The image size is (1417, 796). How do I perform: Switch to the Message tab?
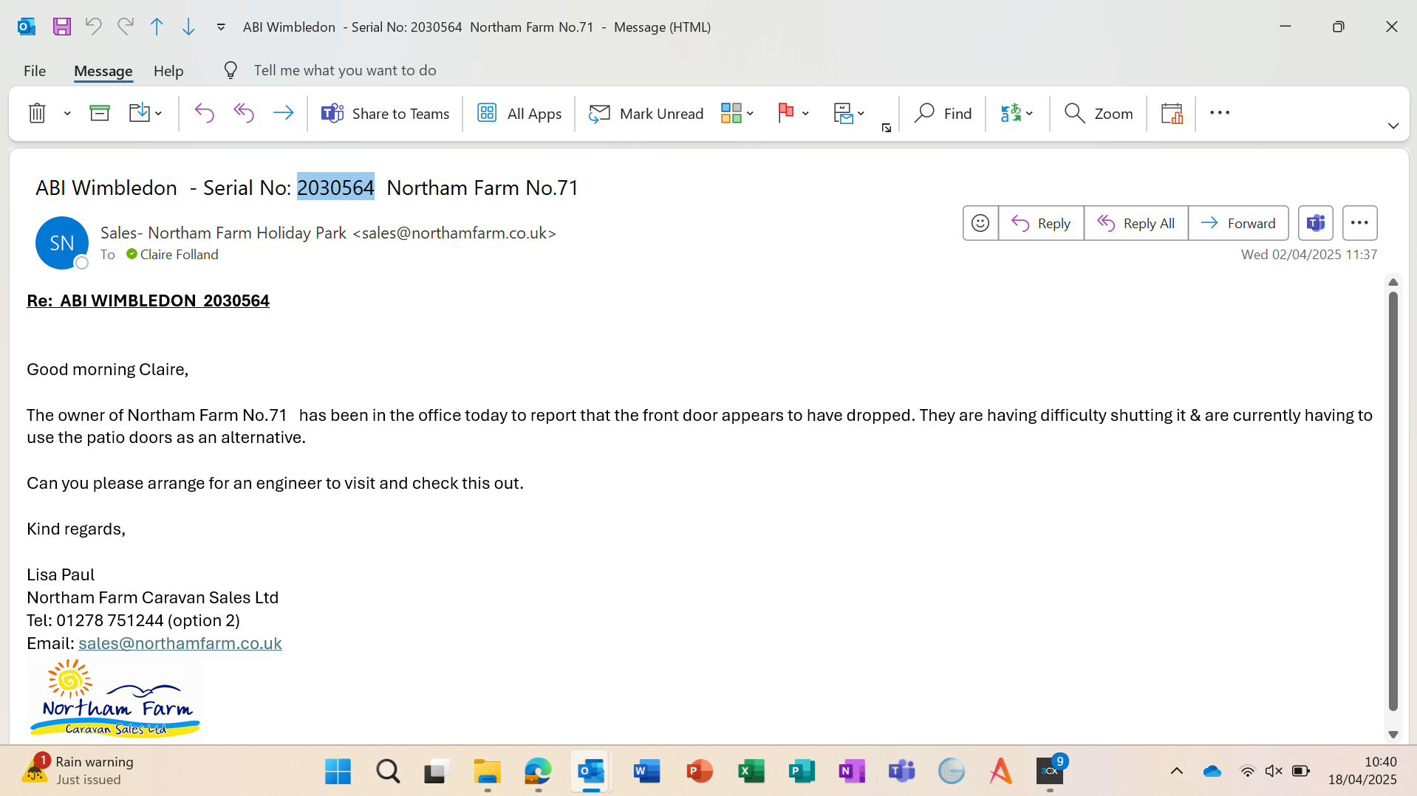coord(103,70)
